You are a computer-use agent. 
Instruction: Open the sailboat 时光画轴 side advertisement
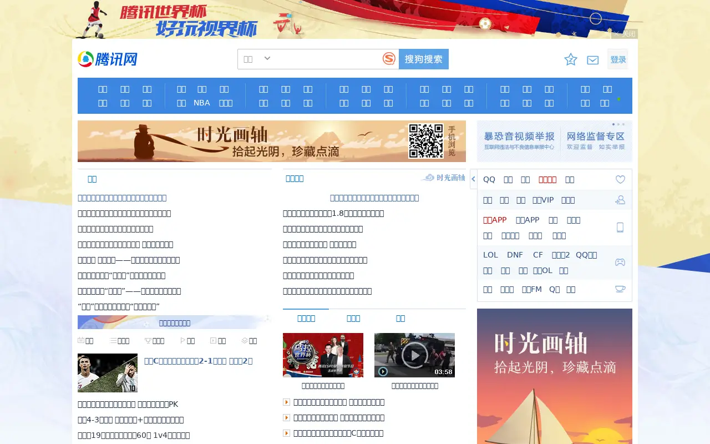click(555, 376)
